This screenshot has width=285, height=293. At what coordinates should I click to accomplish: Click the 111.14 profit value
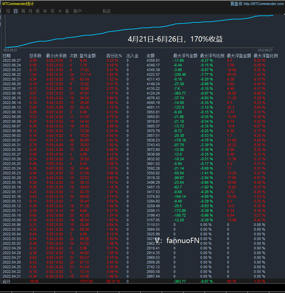(x=85, y=74)
